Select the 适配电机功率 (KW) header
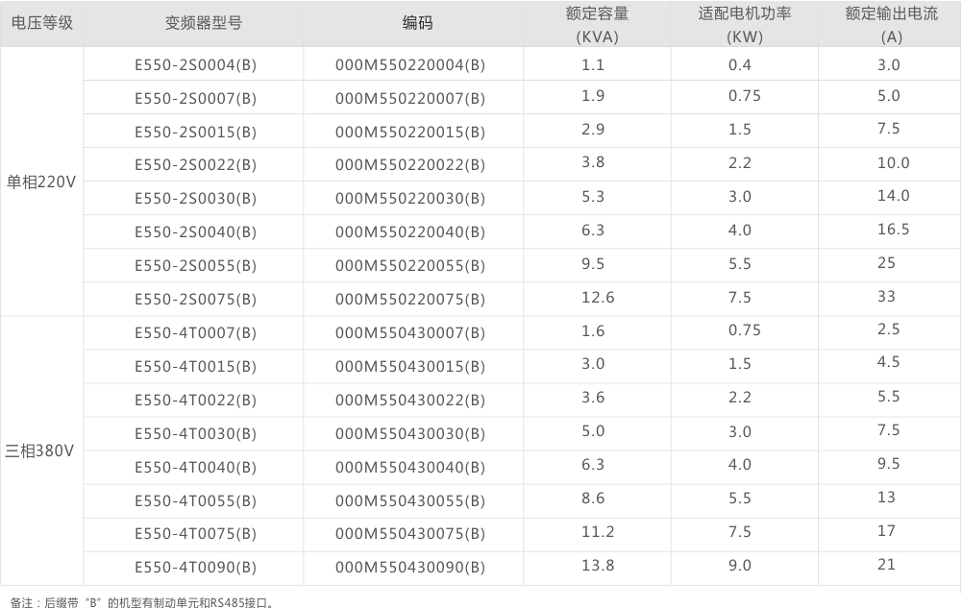The height and width of the screenshot is (608, 962). click(744, 25)
